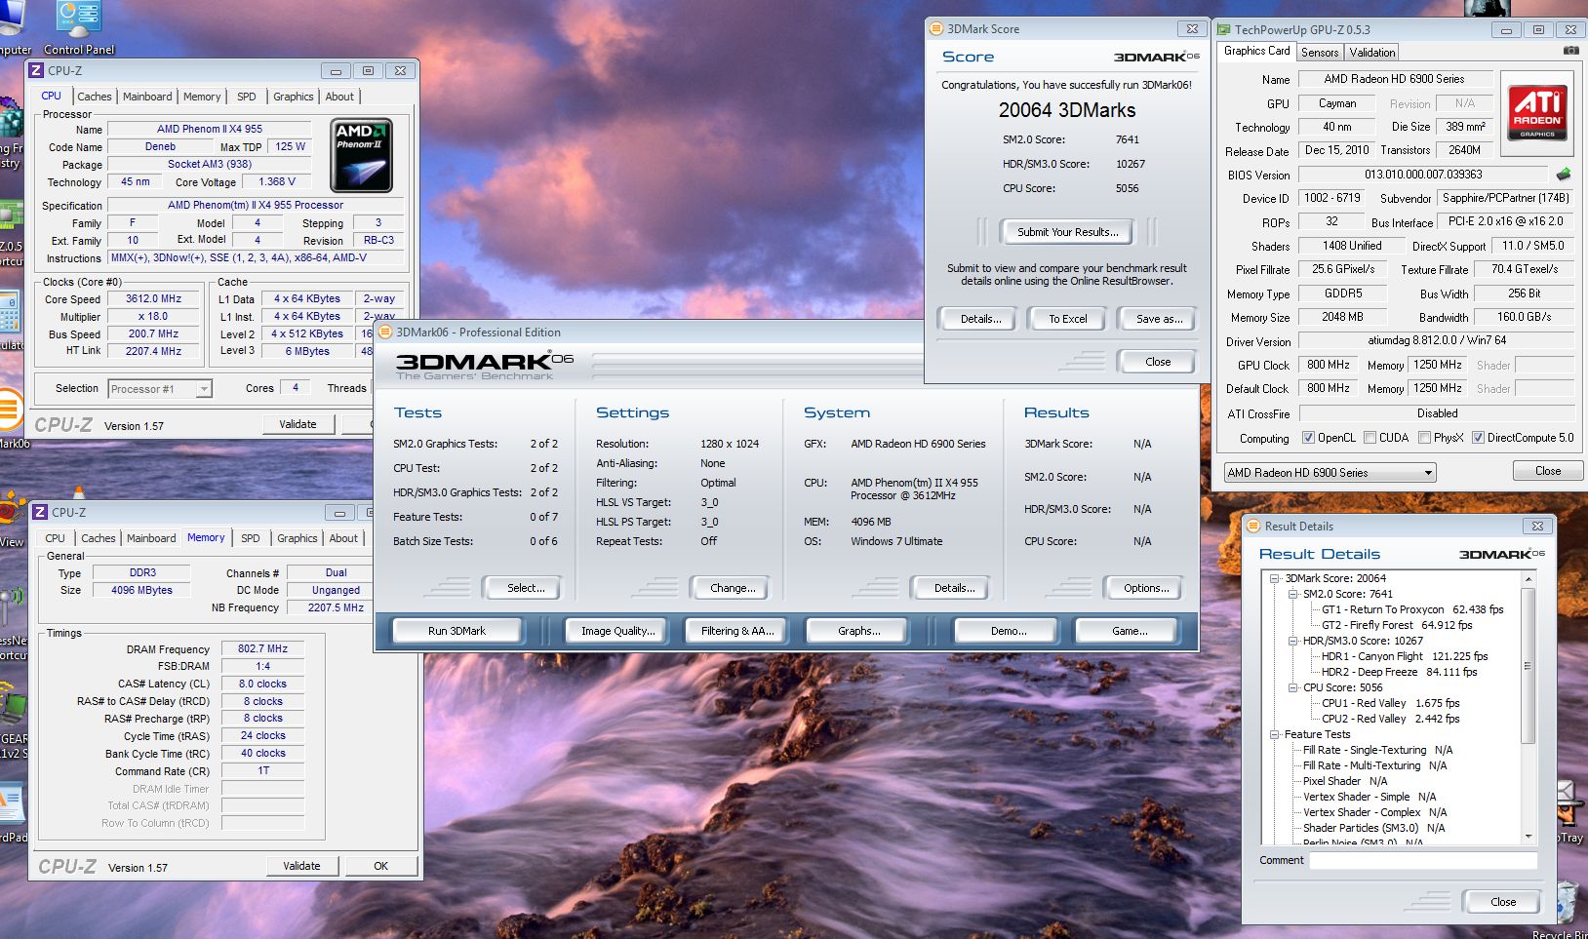Click the Demo... button
1588x939 pixels.
pyautogui.click(x=1009, y=631)
